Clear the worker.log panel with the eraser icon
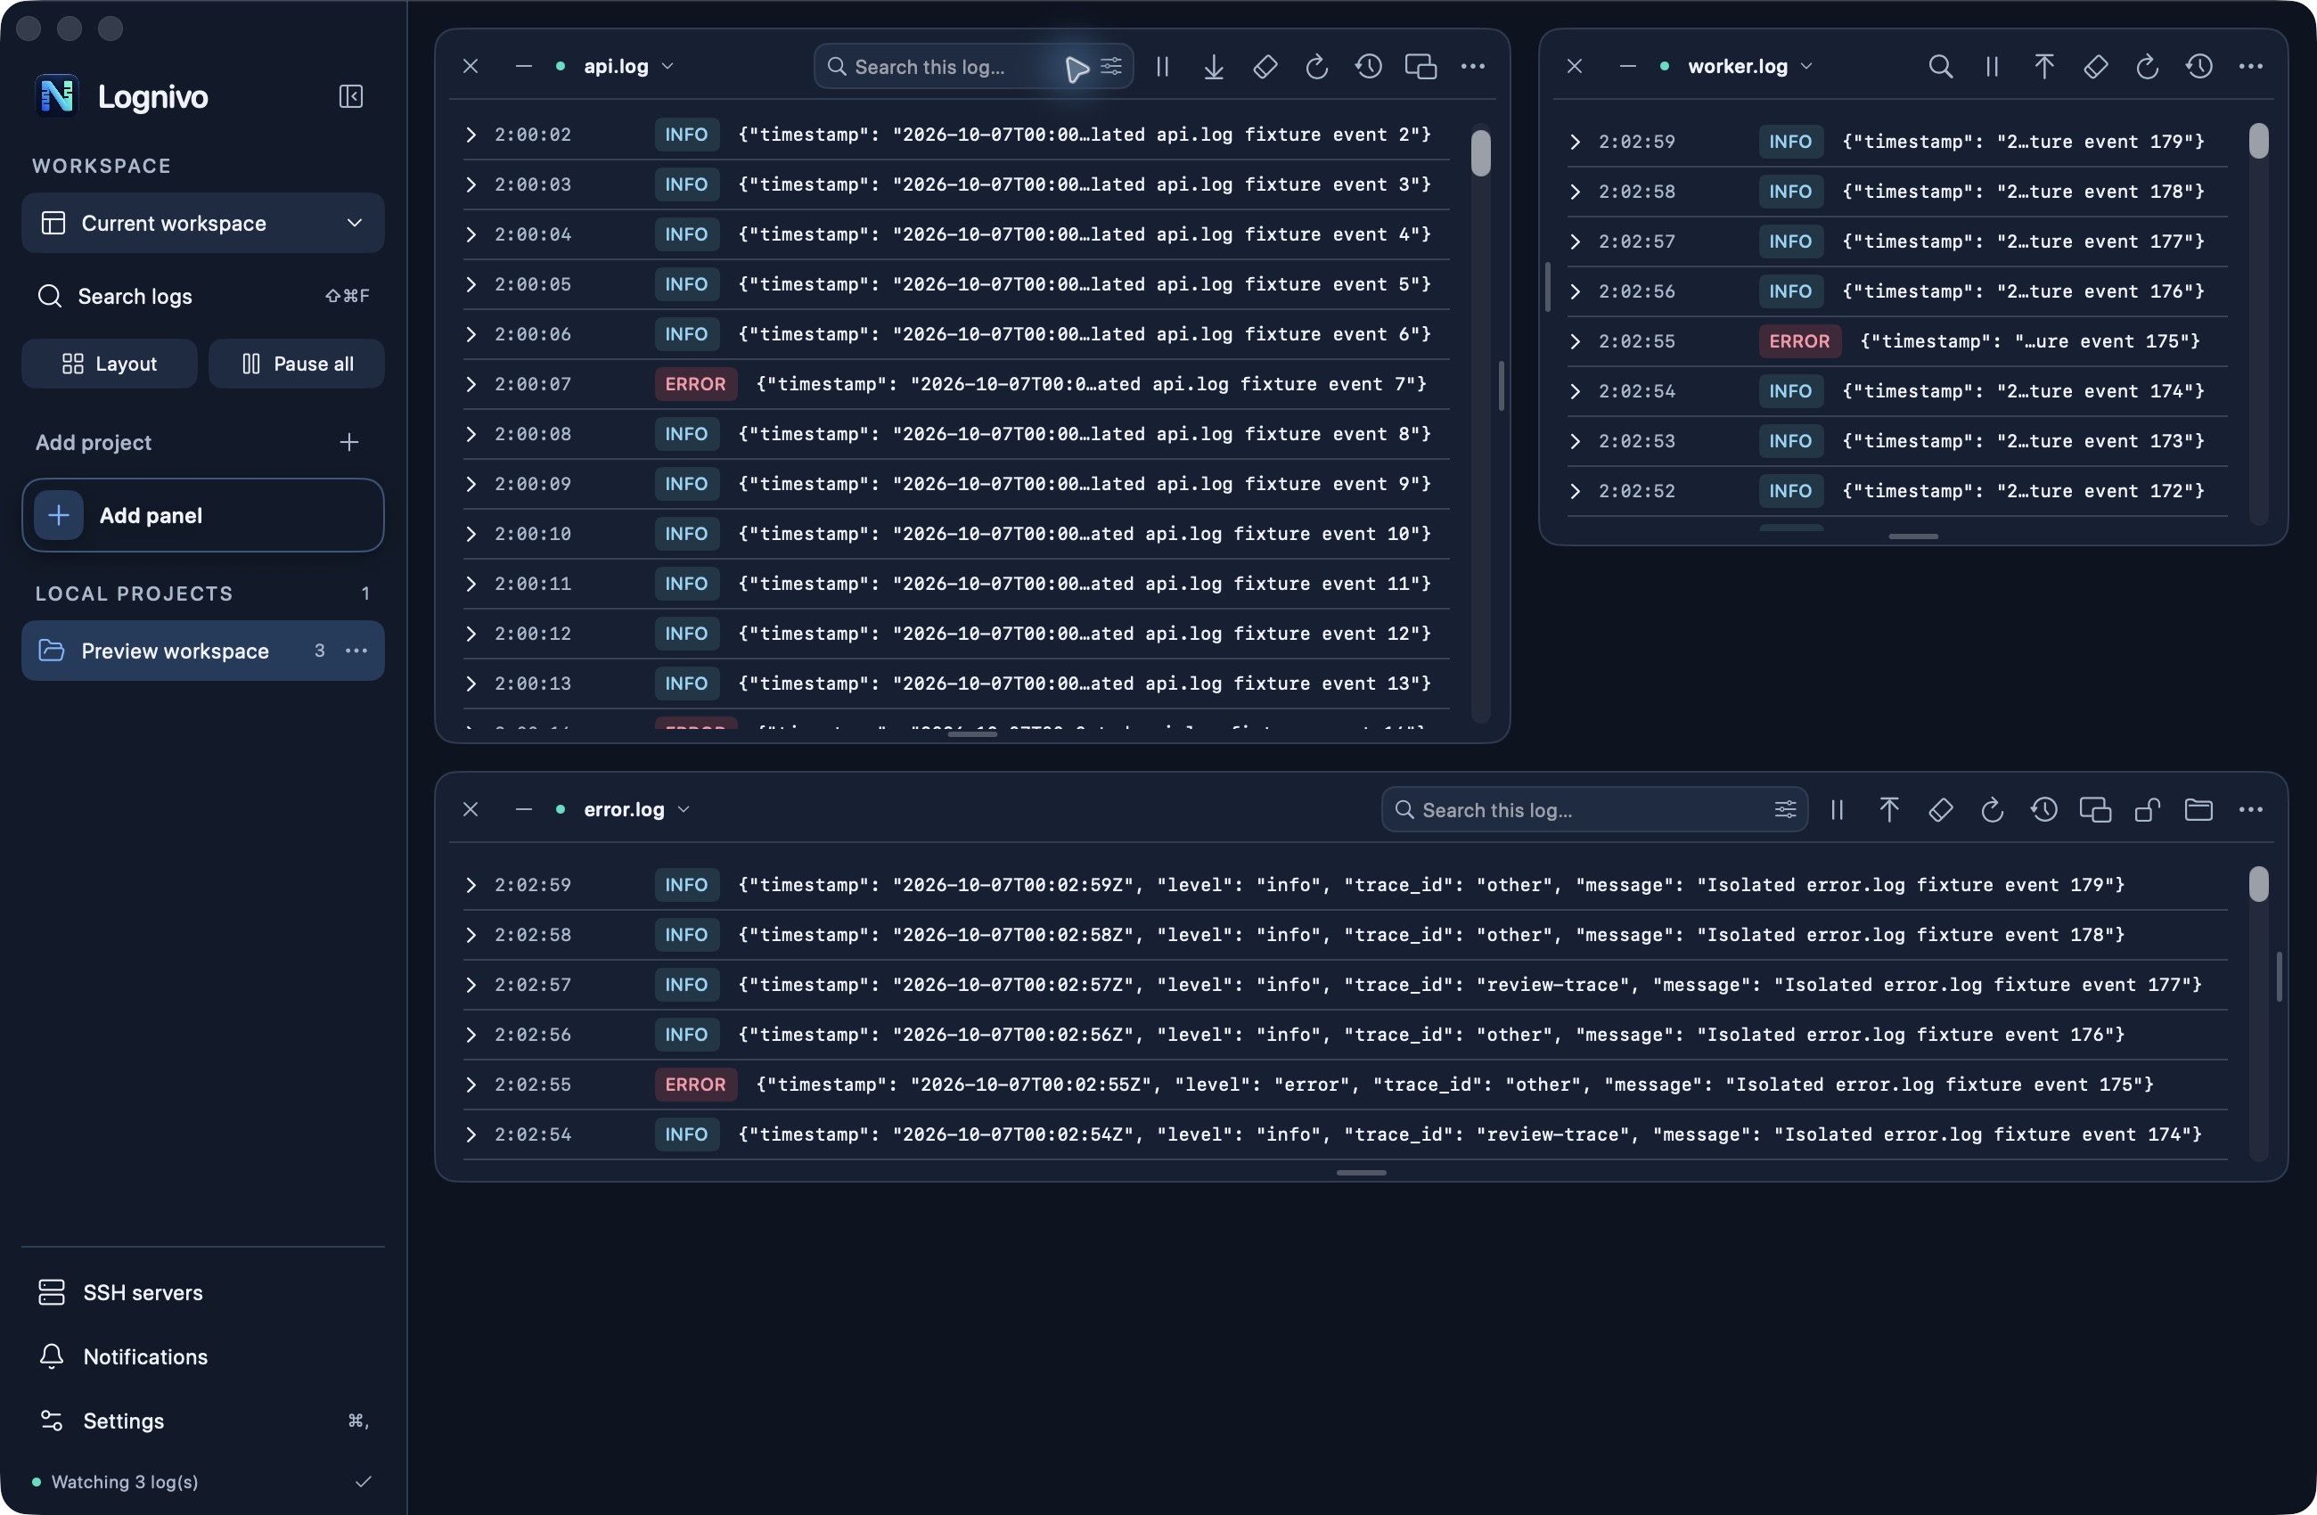This screenshot has height=1515, width=2317. pos(2095,66)
